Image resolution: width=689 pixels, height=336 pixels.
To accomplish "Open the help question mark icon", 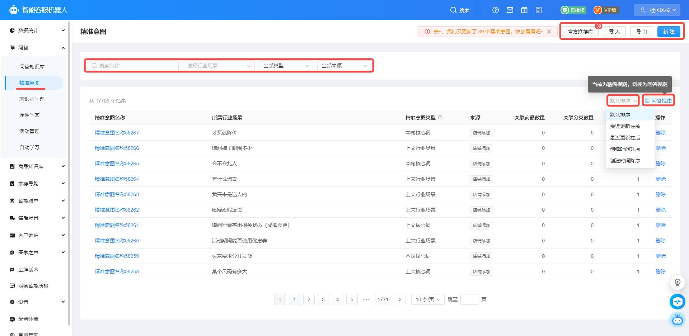I will pyautogui.click(x=496, y=10).
